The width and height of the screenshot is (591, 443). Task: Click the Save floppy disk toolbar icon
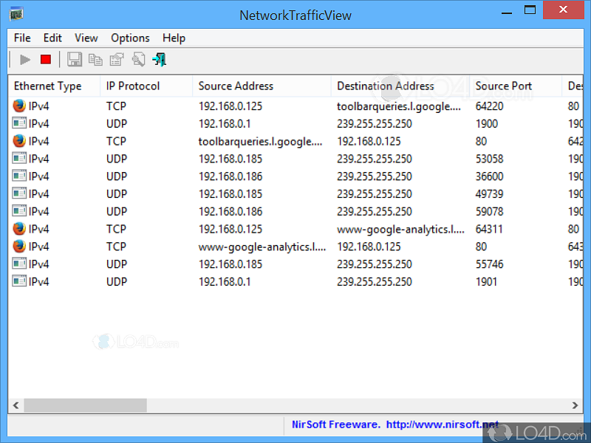[x=75, y=59]
